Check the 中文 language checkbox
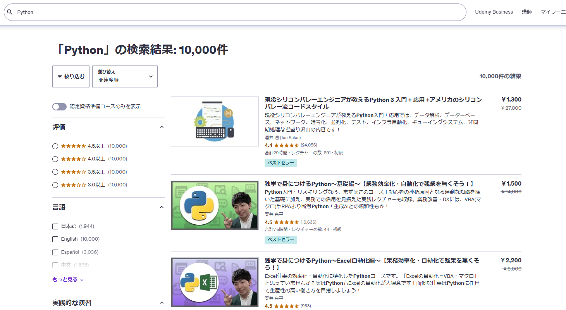The width and height of the screenshot is (566, 310). [x=55, y=265]
